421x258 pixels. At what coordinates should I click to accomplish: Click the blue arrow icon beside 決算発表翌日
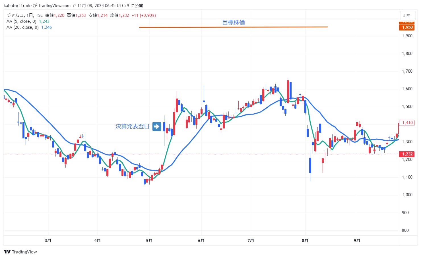point(157,126)
